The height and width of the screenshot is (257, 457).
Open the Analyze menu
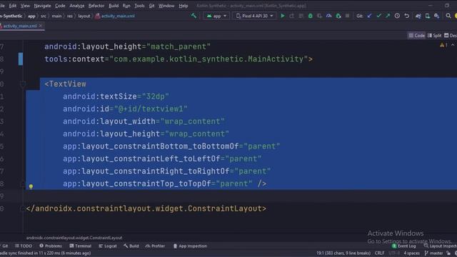[x=77, y=6]
